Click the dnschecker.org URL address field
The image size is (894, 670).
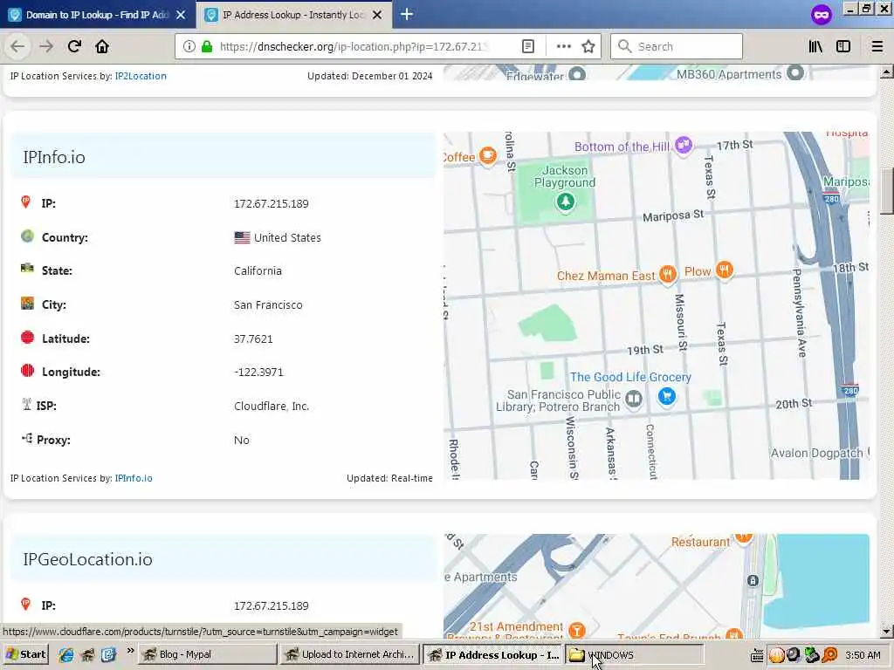pyautogui.click(x=354, y=47)
